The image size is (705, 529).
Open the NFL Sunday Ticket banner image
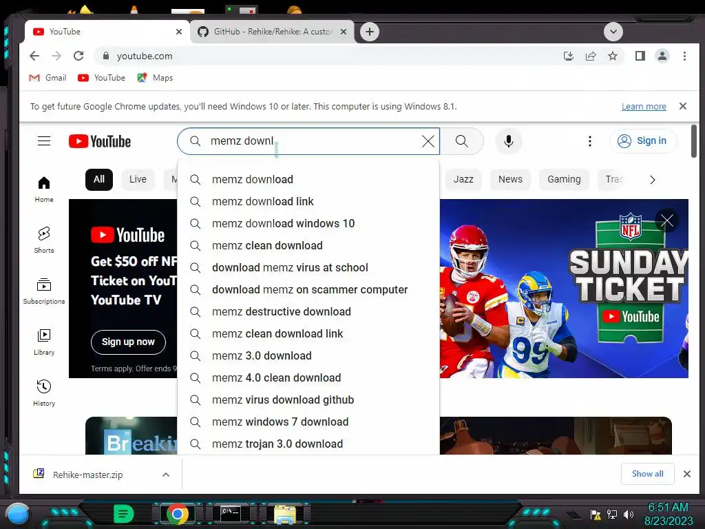563,289
